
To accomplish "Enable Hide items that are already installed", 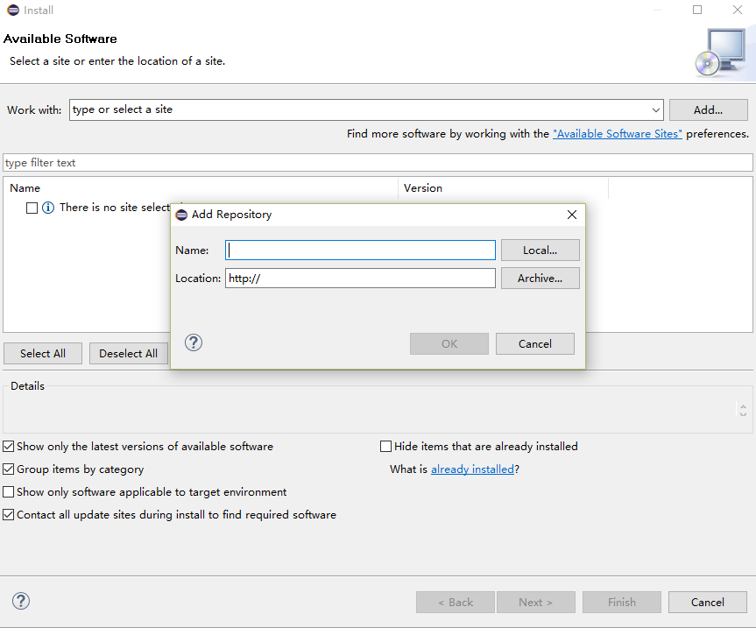I will 385,447.
